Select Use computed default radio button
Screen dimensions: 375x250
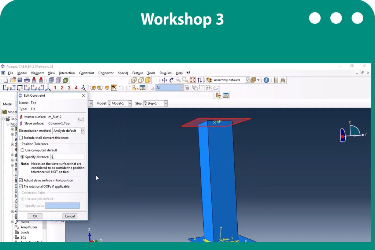(x=22, y=150)
